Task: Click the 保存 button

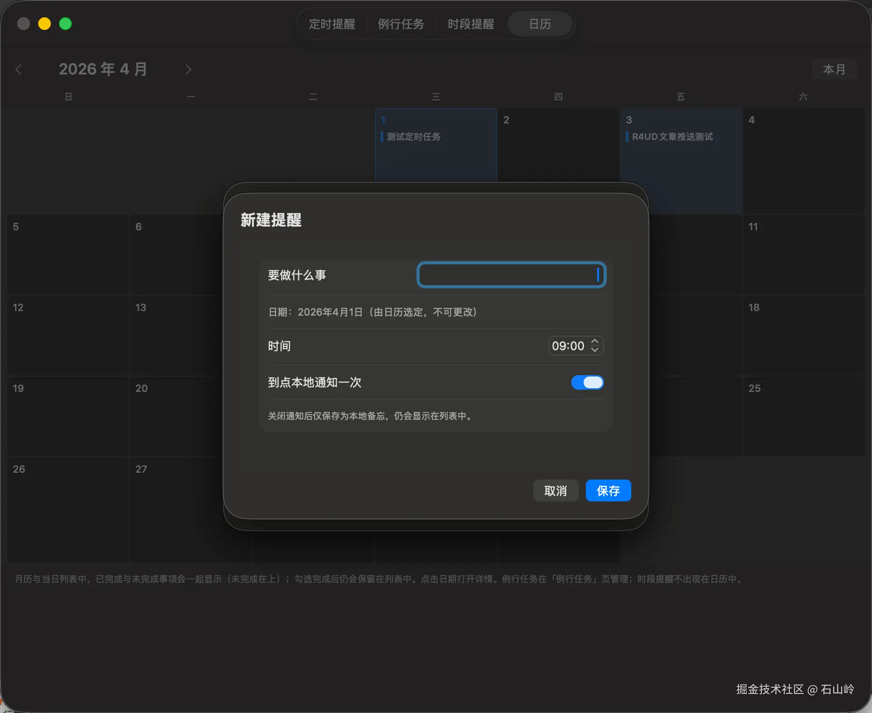Action: [x=608, y=490]
